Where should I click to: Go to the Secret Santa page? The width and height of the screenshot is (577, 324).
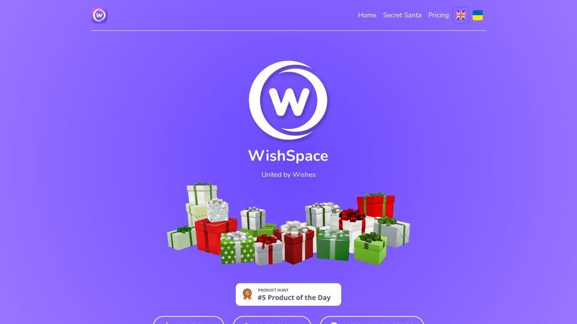[402, 15]
